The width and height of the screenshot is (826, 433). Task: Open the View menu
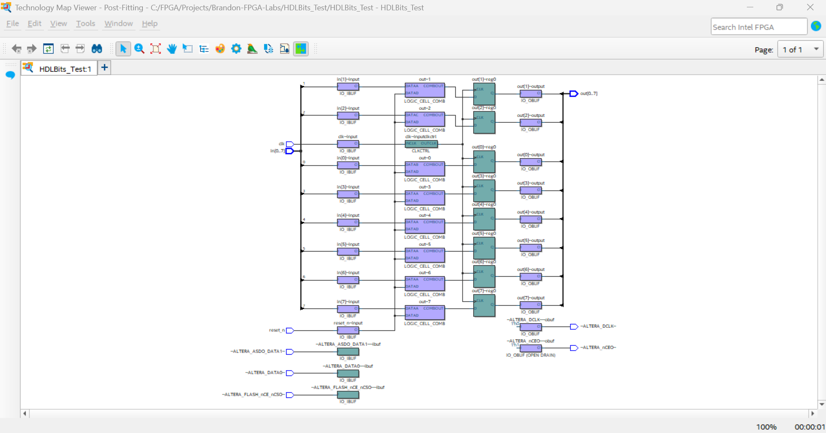pos(59,24)
